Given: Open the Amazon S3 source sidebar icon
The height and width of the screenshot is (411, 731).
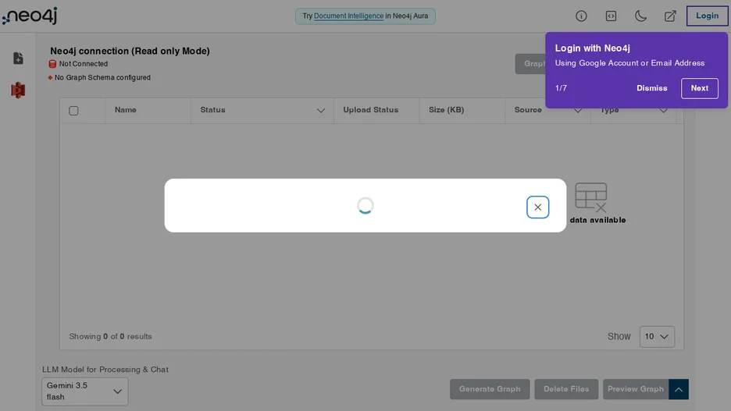Looking at the screenshot, I should coord(18,90).
